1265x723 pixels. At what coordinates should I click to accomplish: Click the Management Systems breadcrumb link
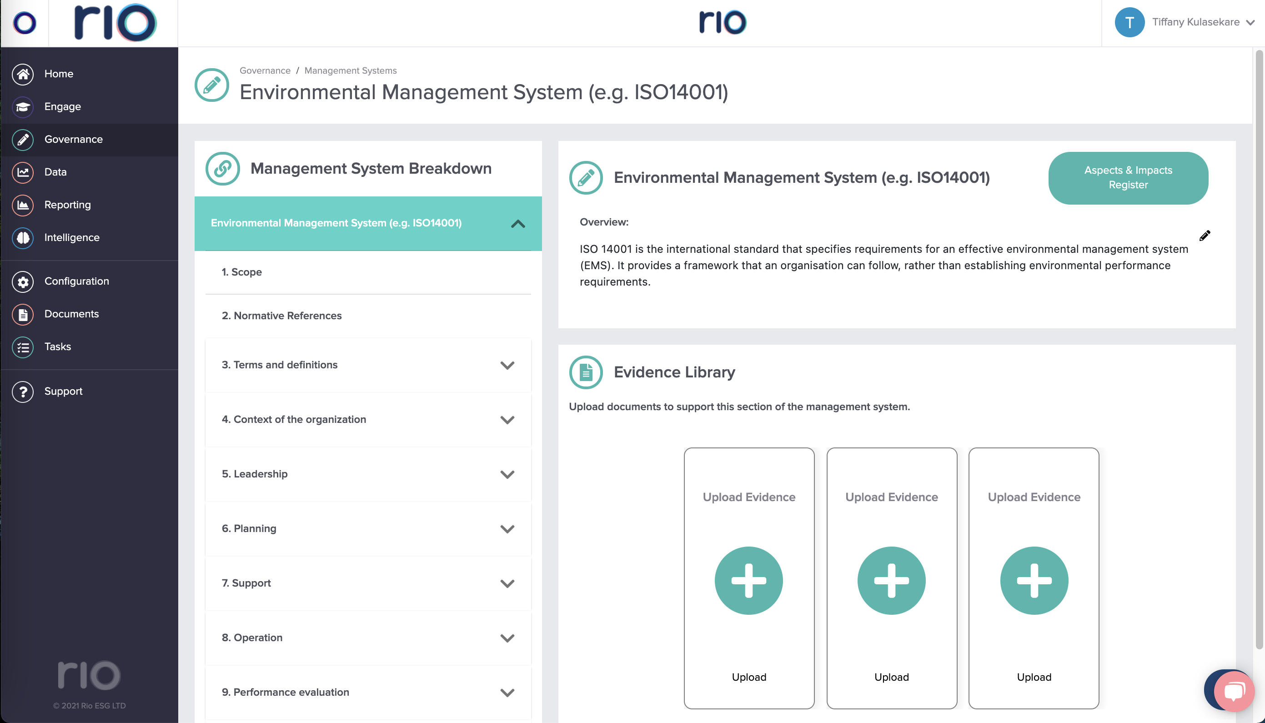[x=350, y=70]
